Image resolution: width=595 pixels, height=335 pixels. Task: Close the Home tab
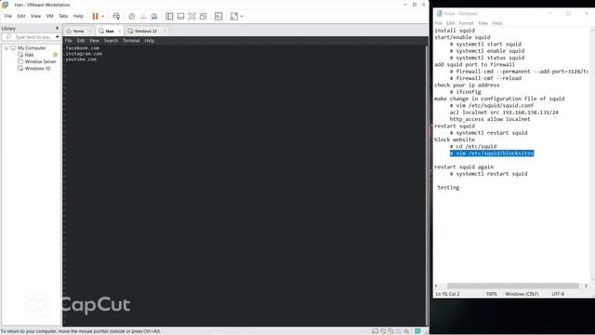coord(90,31)
